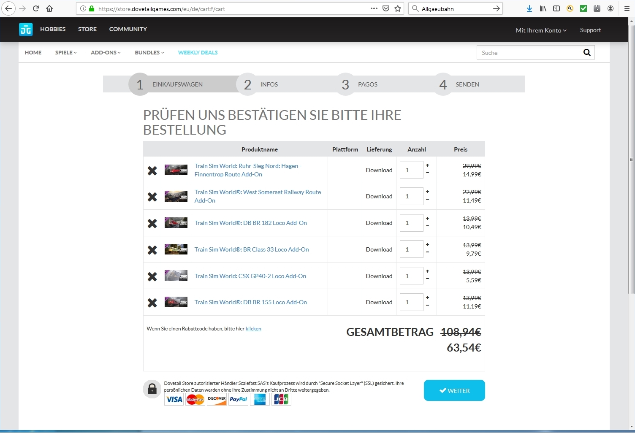Open the page actions three-dot menu
This screenshot has height=433, width=635.
[x=374, y=8]
